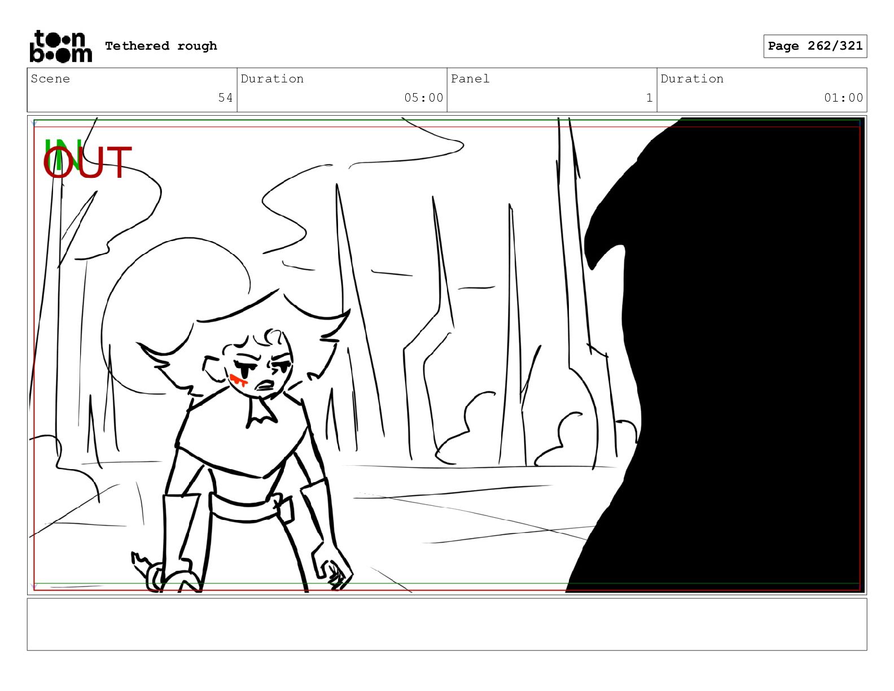Viewport: 894px width, 691px height.
Task: Select the panel number 1
Action: (x=649, y=98)
